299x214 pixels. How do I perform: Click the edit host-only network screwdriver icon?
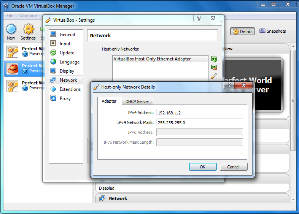(x=214, y=76)
